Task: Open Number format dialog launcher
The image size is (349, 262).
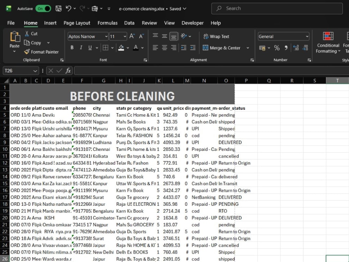Action: click(309, 60)
